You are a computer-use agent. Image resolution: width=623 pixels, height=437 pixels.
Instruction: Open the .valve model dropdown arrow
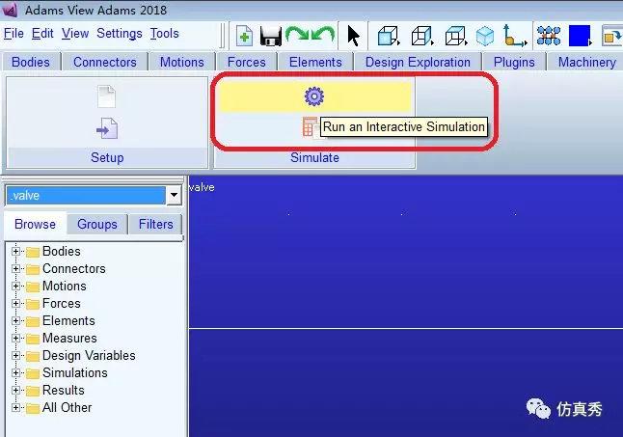pyautogui.click(x=174, y=195)
